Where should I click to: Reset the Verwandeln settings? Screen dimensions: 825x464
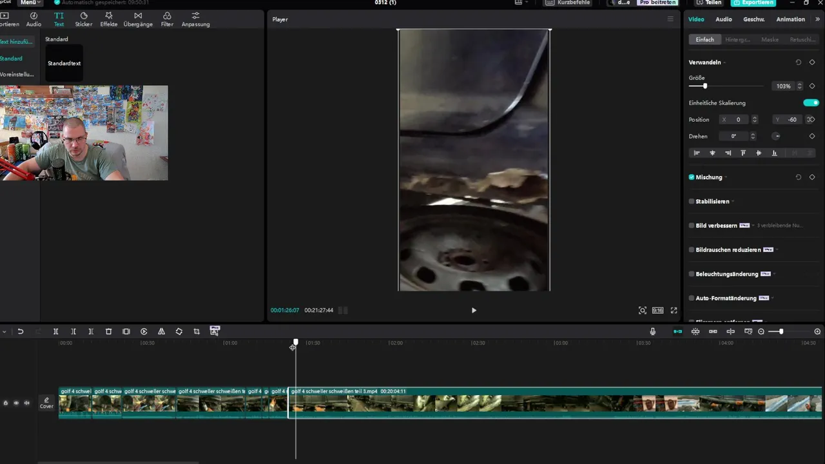tap(798, 63)
